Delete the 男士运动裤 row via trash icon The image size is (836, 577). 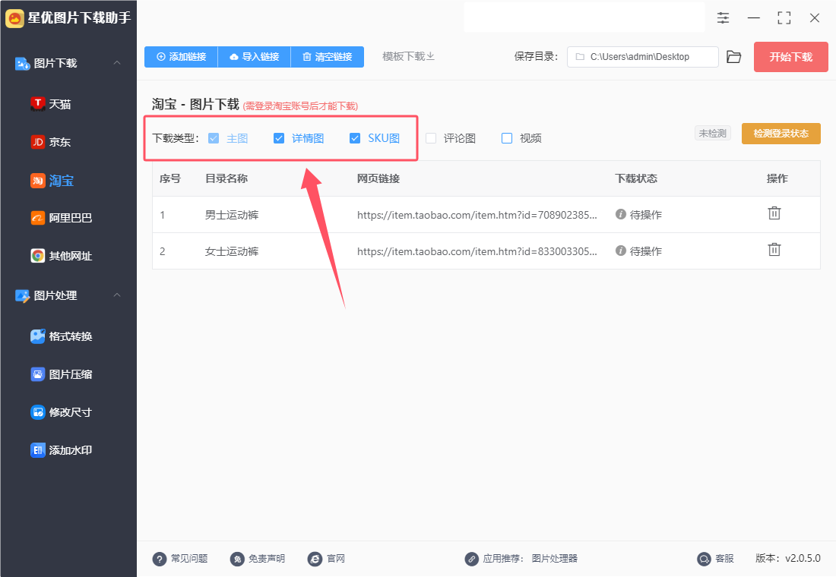[774, 213]
